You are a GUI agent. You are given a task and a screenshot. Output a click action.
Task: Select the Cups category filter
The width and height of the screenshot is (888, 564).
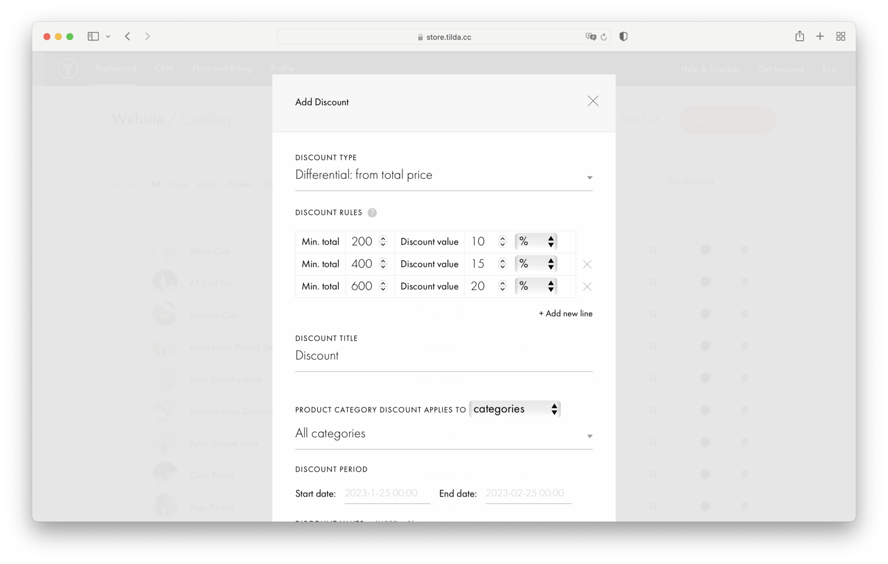point(179,184)
